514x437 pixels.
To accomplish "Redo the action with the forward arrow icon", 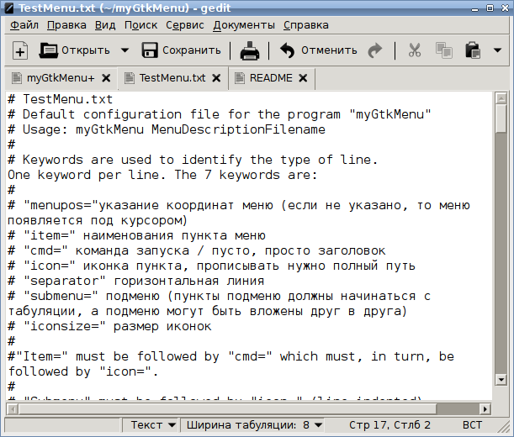I will [x=375, y=50].
